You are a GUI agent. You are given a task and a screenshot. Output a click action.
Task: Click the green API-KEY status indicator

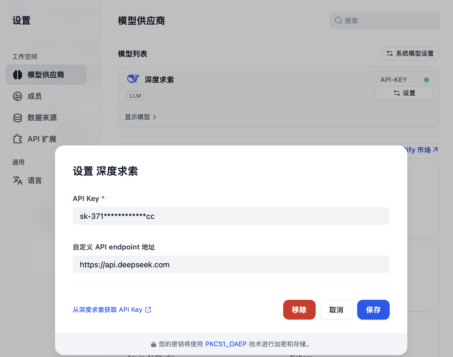(x=427, y=80)
